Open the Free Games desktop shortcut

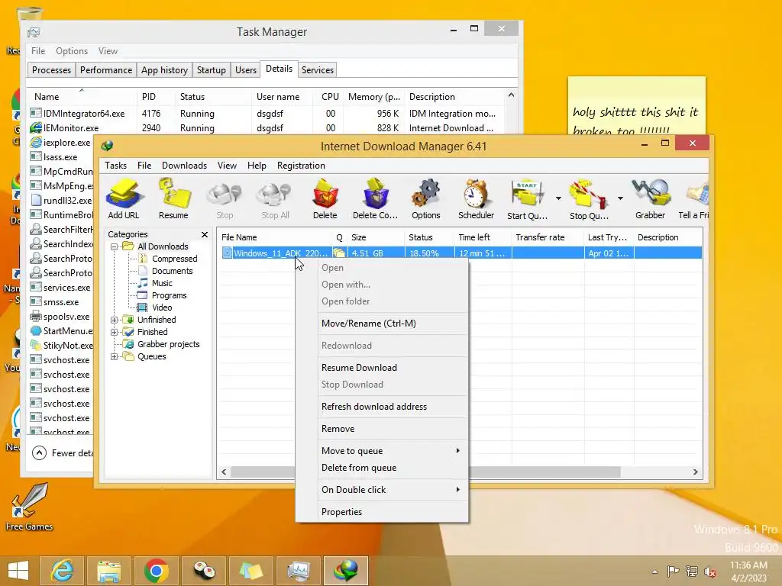(x=29, y=507)
